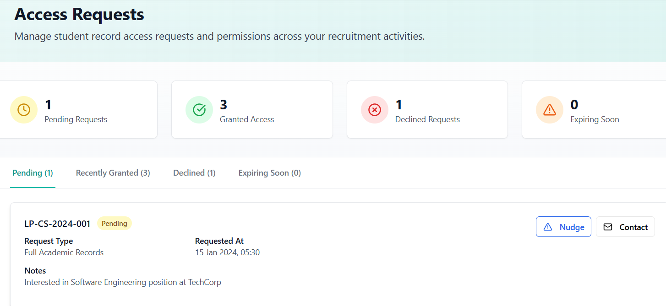Click the Pending Requests card label

pyautogui.click(x=76, y=119)
